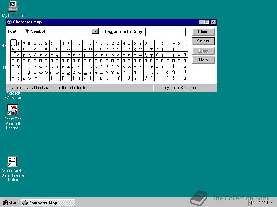The width and height of the screenshot is (277, 207).
Task: Select My Computer desktop icon
Action: pos(13,9)
